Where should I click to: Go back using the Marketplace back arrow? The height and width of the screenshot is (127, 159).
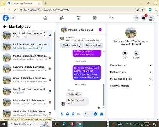click(5, 26)
